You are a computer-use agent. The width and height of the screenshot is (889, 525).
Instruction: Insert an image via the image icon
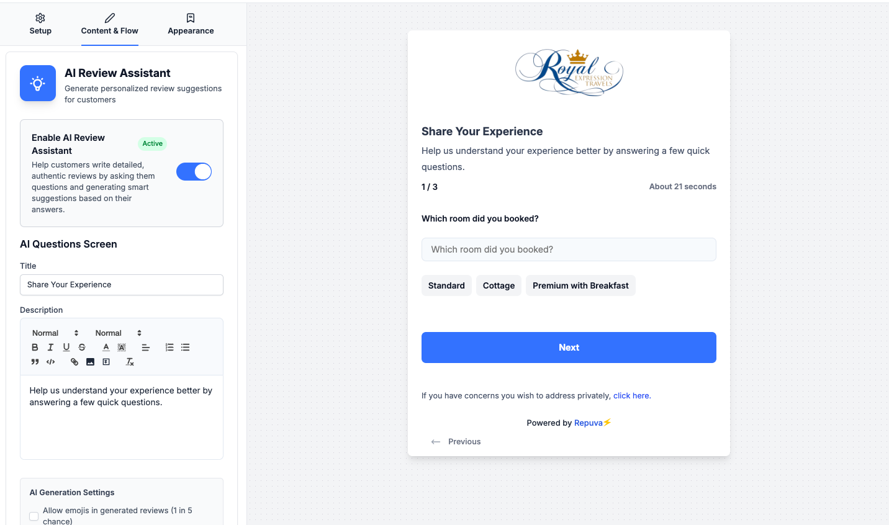pos(90,362)
